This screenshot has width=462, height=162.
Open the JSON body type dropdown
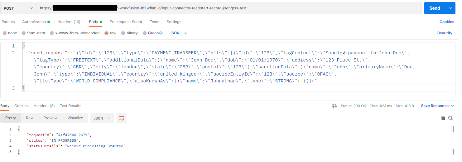tap(178, 33)
